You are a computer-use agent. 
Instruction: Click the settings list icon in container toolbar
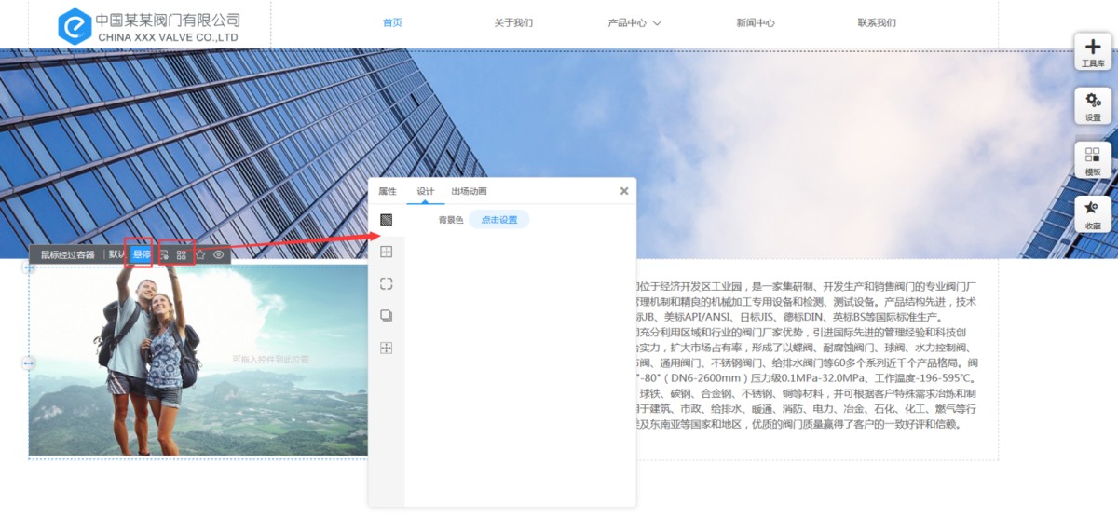click(164, 254)
